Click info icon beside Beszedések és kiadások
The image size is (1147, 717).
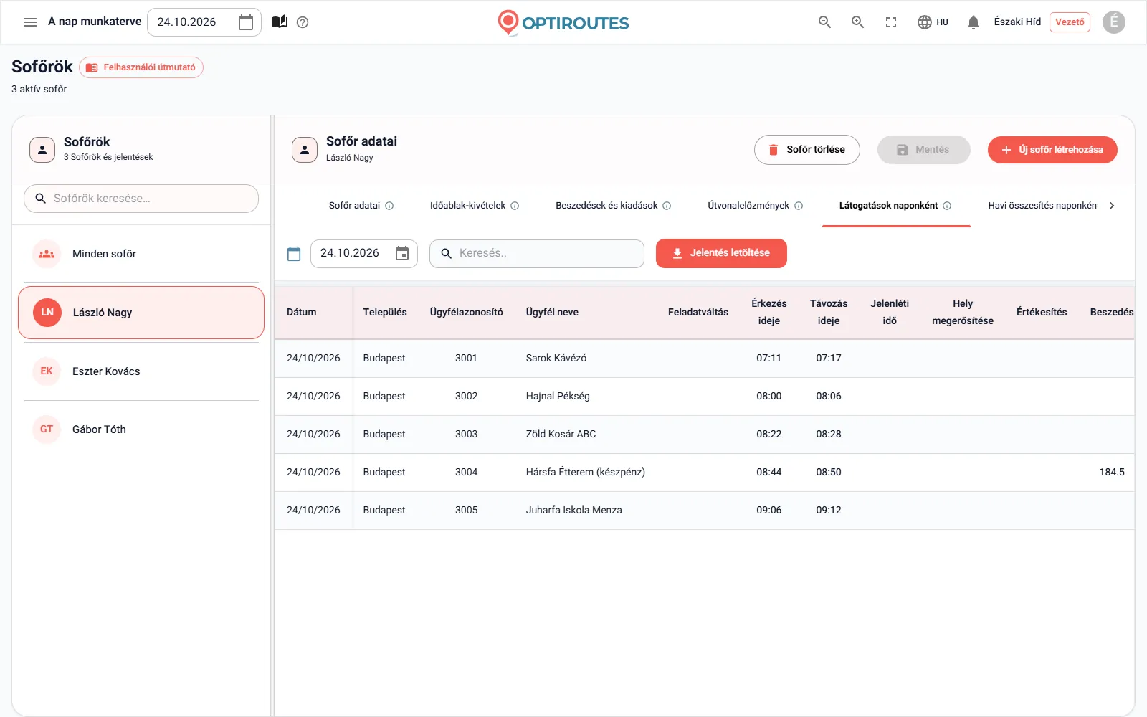pyautogui.click(x=667, y=206)
